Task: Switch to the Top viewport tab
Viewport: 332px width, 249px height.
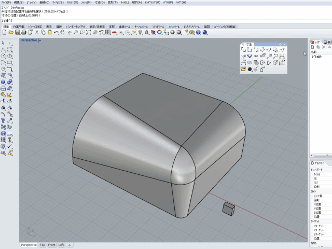Action: (43, 245)
